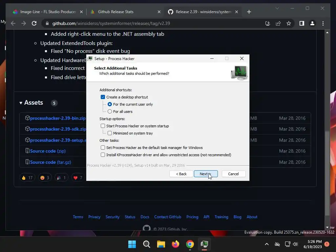Image resolution: width=336 pixels, height=252 pixels.
Task: Download processhacker-2.39-setup file
Action: (58, 140)
